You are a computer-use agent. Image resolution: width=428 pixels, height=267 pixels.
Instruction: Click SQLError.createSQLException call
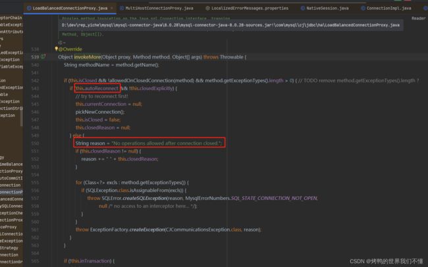pyautogui.click(x=134, y=198)
